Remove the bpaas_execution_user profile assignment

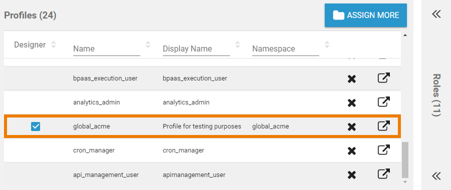click(x=351, y=78)
